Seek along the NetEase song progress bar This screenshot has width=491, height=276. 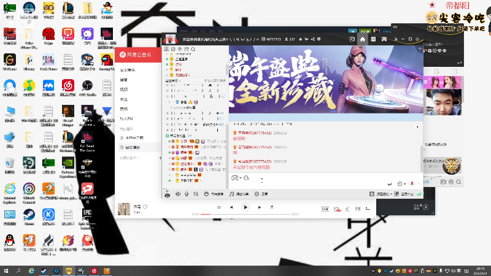(x=245, y=214)
